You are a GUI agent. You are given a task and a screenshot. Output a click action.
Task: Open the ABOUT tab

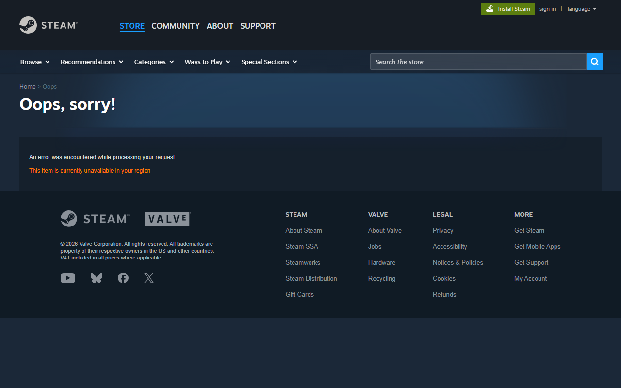coord(220,26)
